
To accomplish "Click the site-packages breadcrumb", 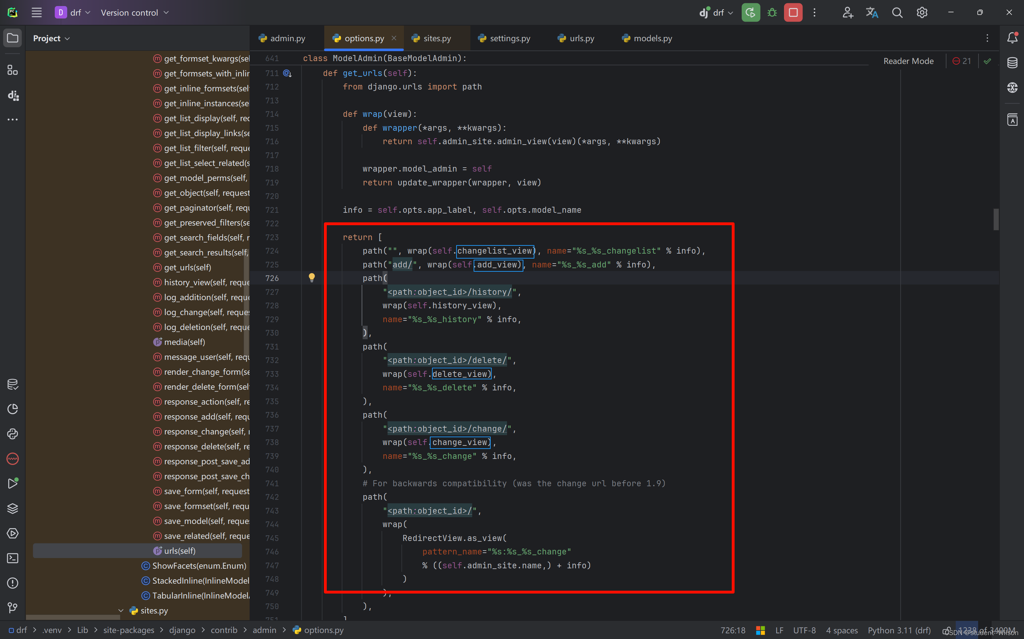I will [x=129, y=630].
